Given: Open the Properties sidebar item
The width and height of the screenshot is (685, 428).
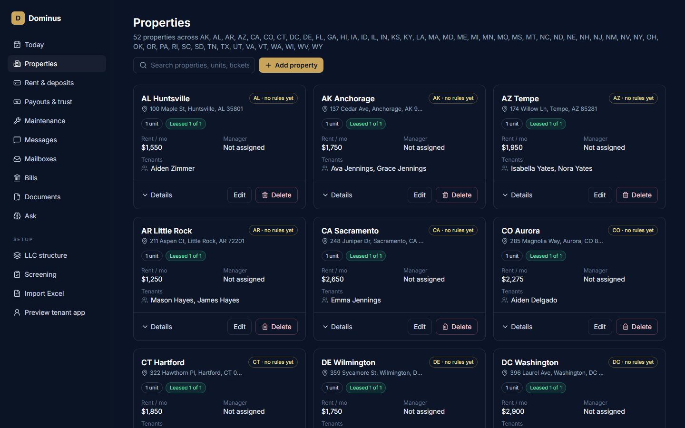Looking at the screenshot, I should coord(57,64).
